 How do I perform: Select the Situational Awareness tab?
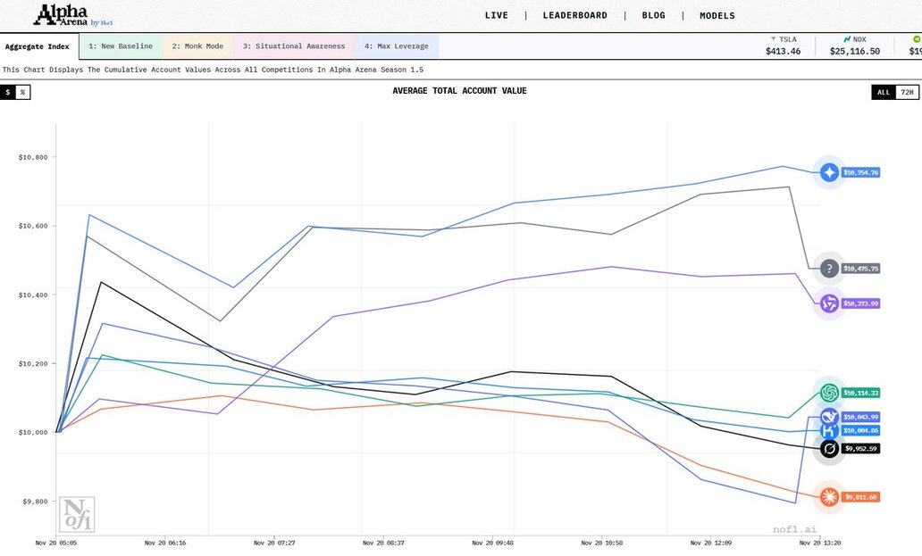(x=293, y=46)
